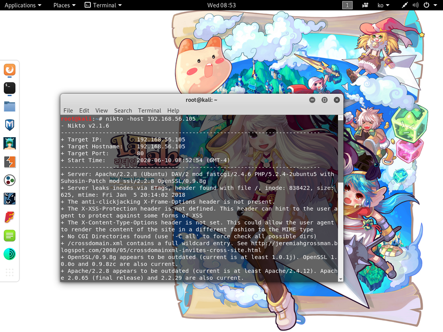This screenshot has height=332, width=443.
Task: Click the X-XSS-Protection header warning line
Action: tap(199, 212)
